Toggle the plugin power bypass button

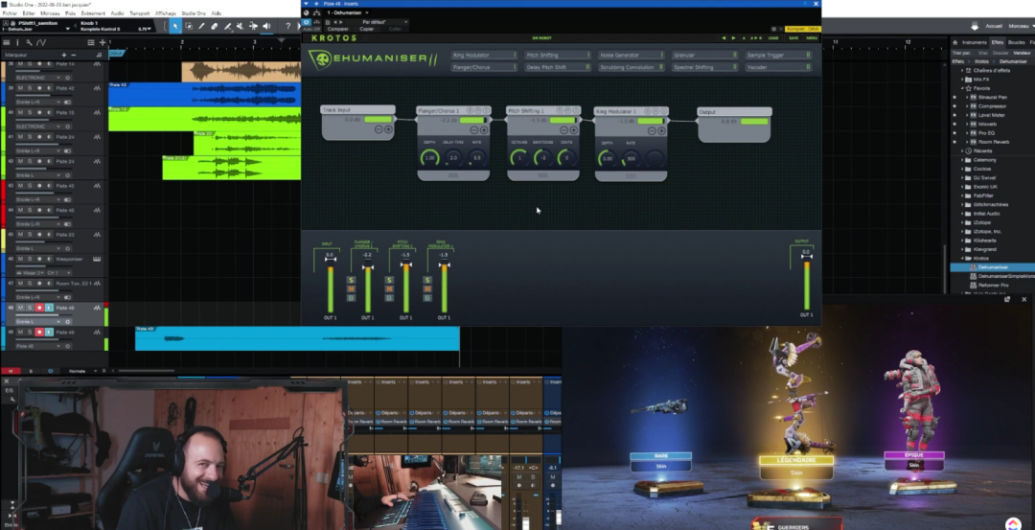[307, 22]
